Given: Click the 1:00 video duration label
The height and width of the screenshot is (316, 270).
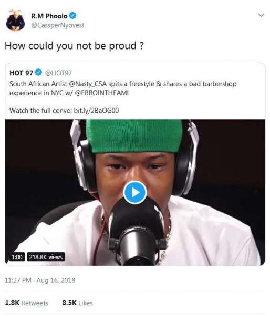Looking at the screenshot, I should (17, 257).
